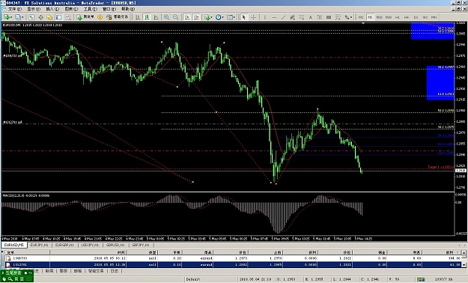Select the Crosshair tool
The image size is (468, 283).
coord(253,17)
